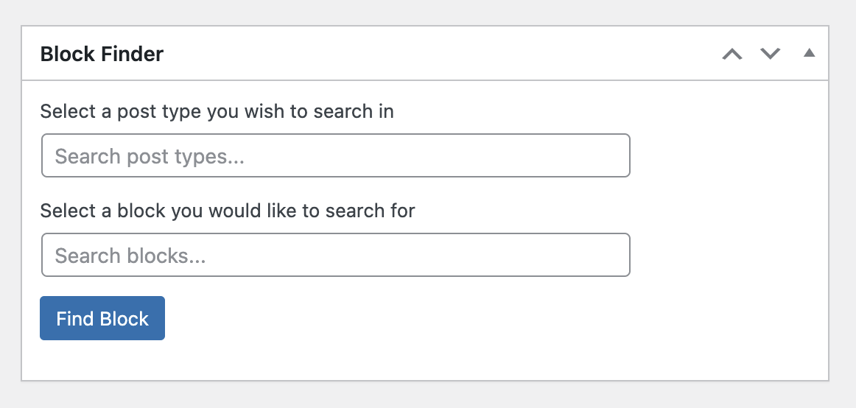Click the empty header area beside the Block Finder title
This screenshot has width=856, height=408.
[442, 54]
